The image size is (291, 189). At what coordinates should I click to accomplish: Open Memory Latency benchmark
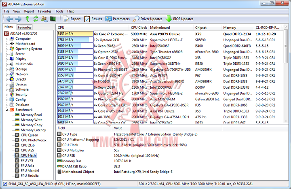(x=33, y=130)
